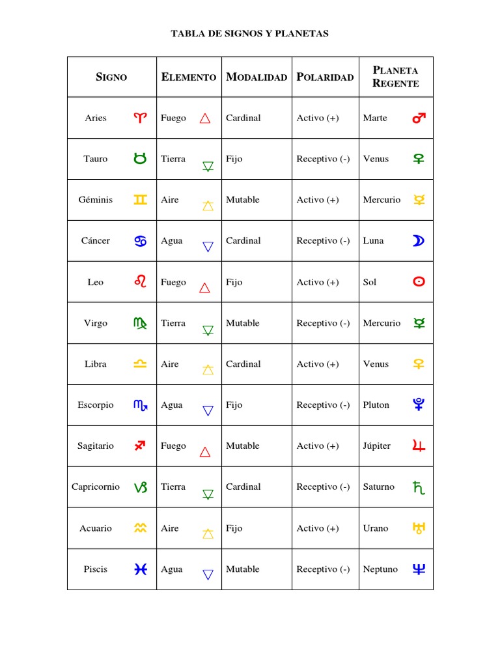Select the red Sol circle symbol
This screenshot has width=500, height=667.
coord(419,282)
